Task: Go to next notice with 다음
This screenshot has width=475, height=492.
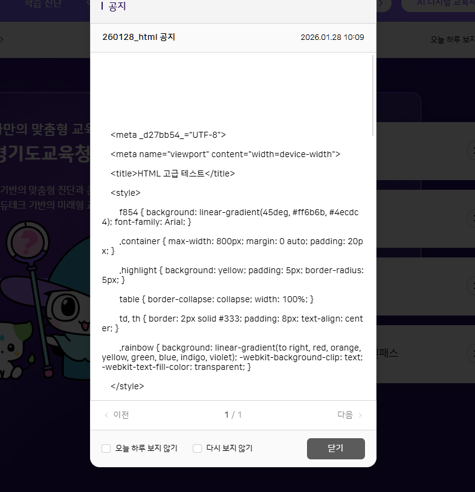Action: (344, 415)
